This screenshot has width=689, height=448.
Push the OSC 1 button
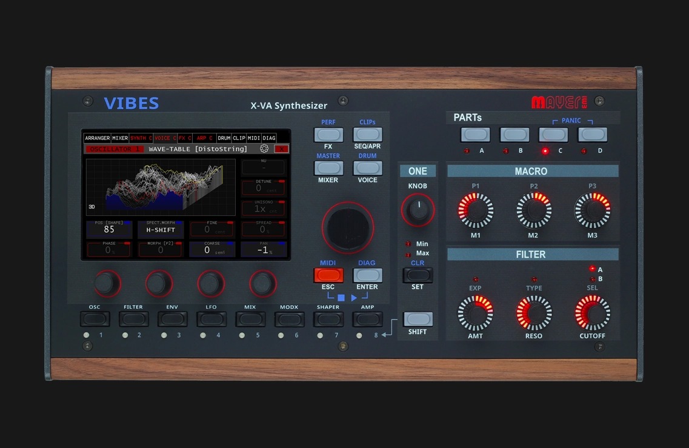click(x=95, y=319)
